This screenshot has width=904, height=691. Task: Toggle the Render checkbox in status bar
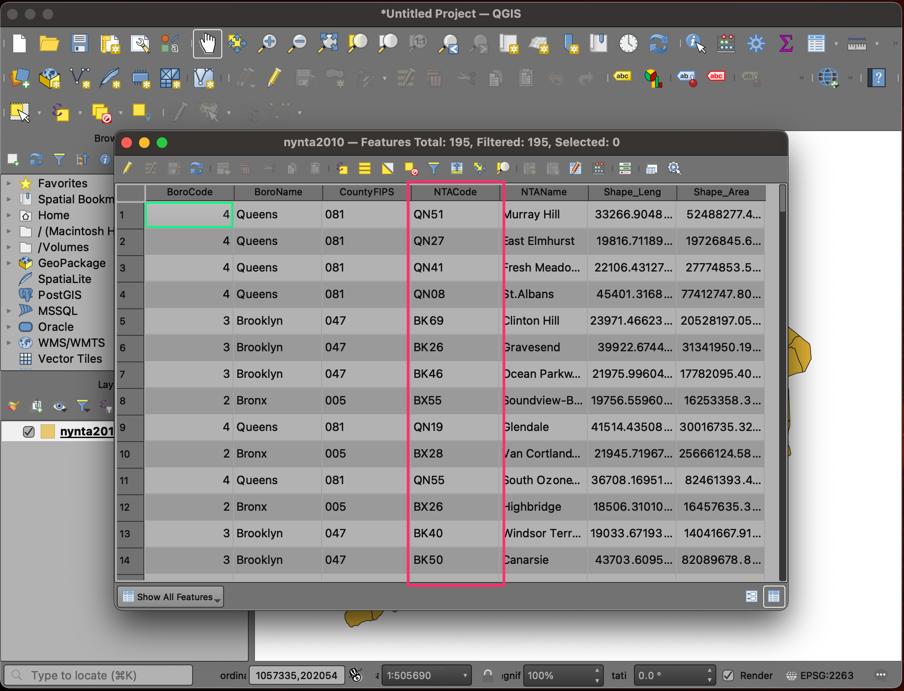(x=728, y=675)
